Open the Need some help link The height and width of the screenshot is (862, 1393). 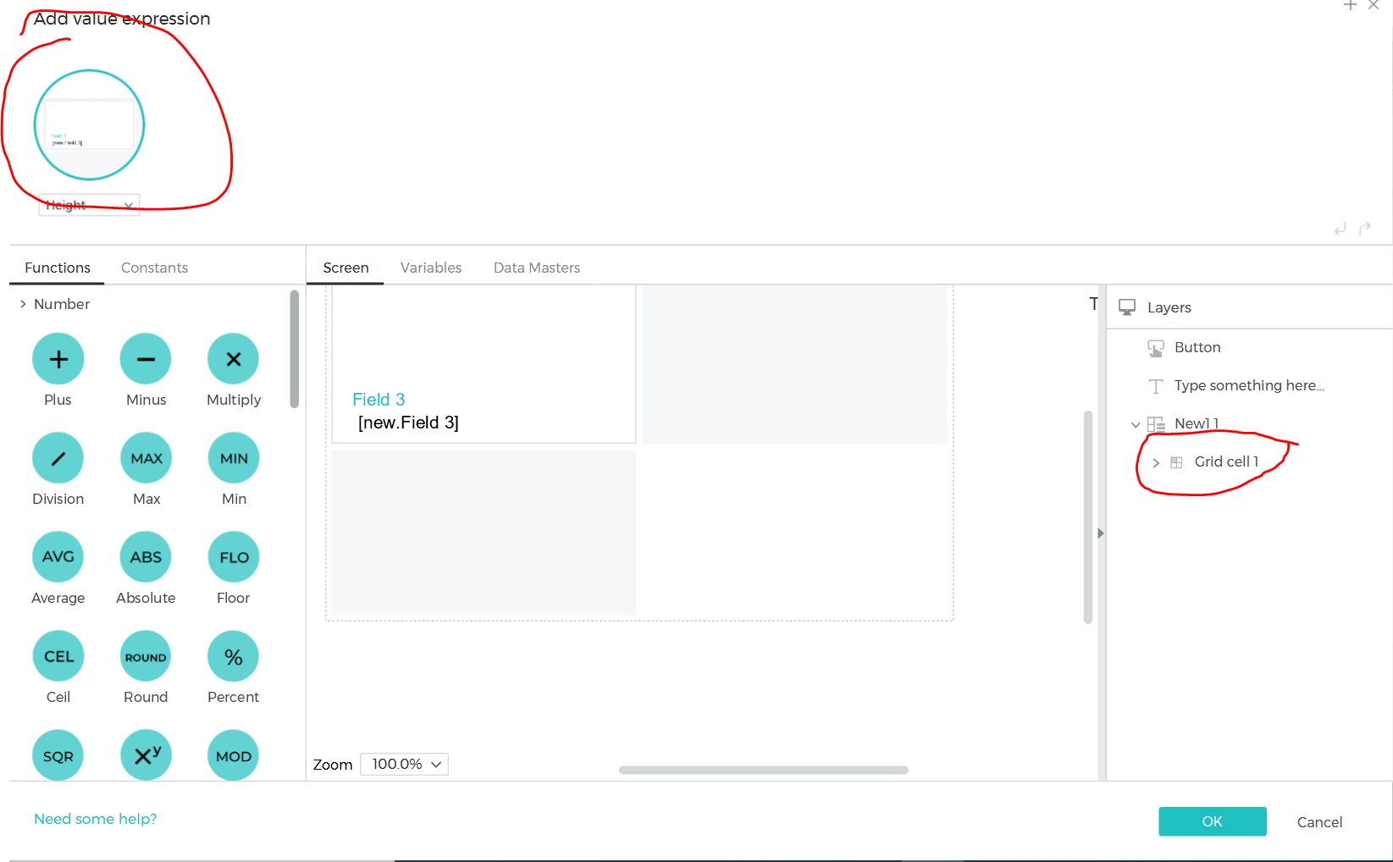point(95,819)
